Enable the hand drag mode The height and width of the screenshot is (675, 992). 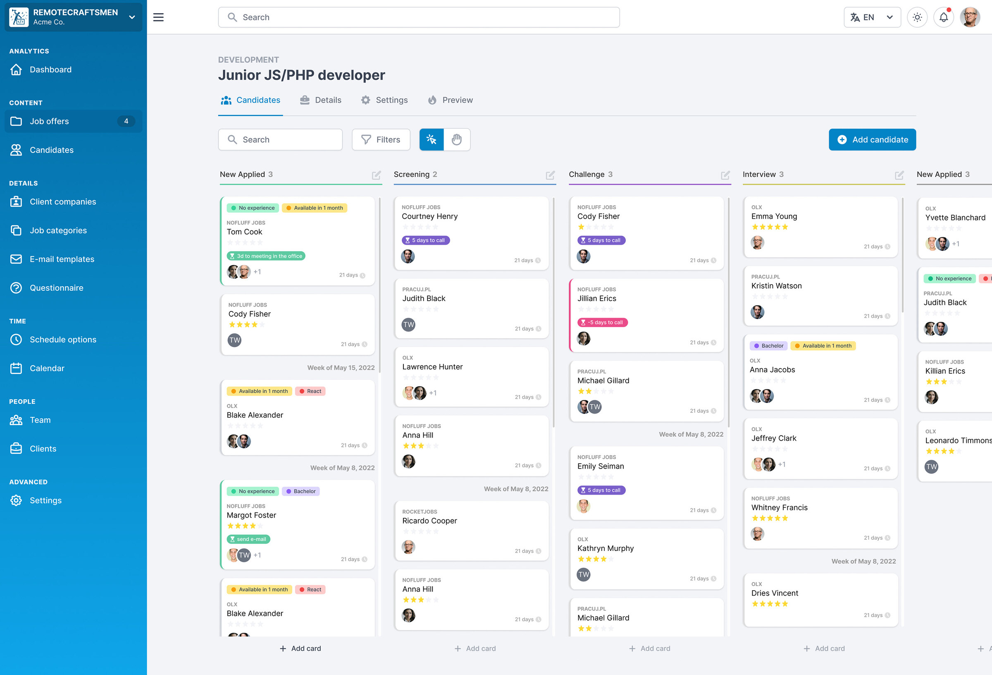(457, 140)
